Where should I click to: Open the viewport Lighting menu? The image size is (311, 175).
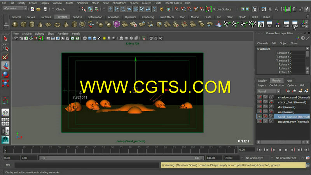pyautogui.click(x=40, y=33)
